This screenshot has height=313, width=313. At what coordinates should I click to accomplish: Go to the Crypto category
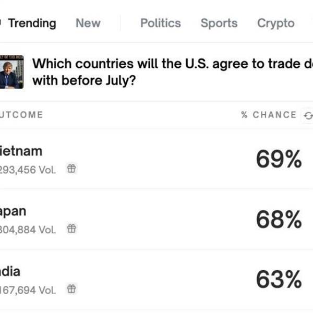tap(276, 23)
